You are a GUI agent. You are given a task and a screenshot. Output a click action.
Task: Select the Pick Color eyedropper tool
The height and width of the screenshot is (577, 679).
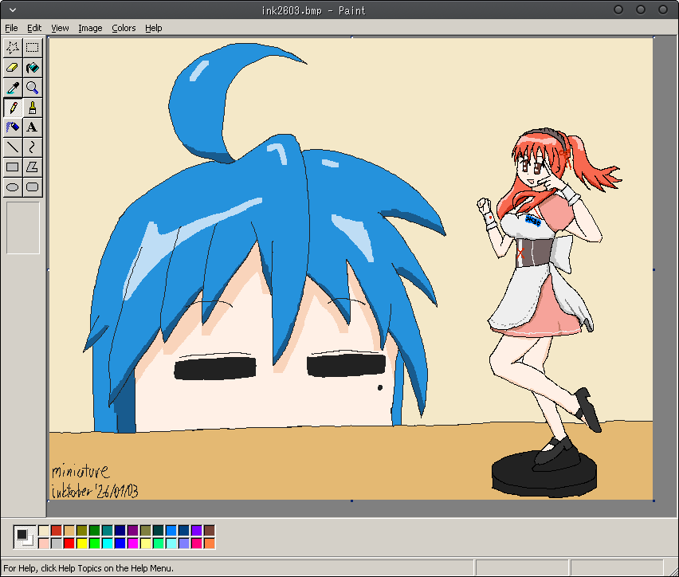[x=13, y=88]
